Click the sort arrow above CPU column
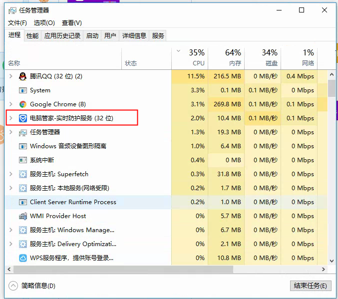This screenshot has height=299, width=338. tap(178, 51)
